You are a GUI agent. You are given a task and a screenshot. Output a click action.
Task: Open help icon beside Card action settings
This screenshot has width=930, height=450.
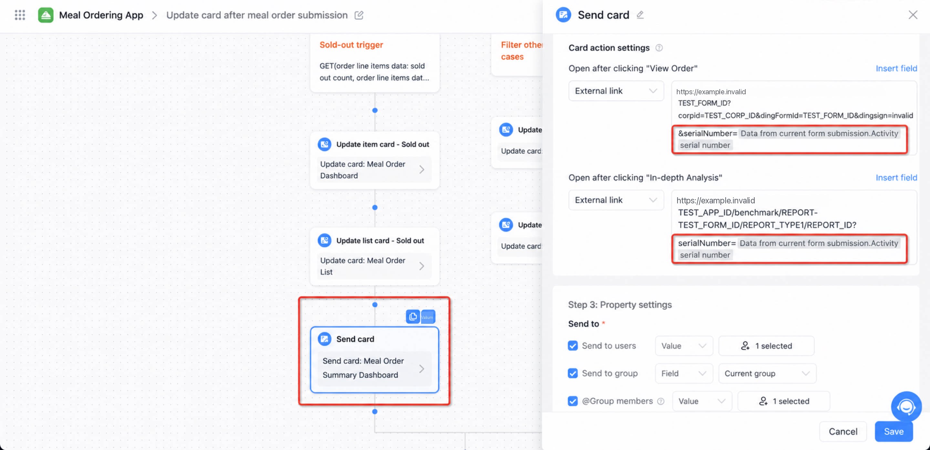coord(659,48)
